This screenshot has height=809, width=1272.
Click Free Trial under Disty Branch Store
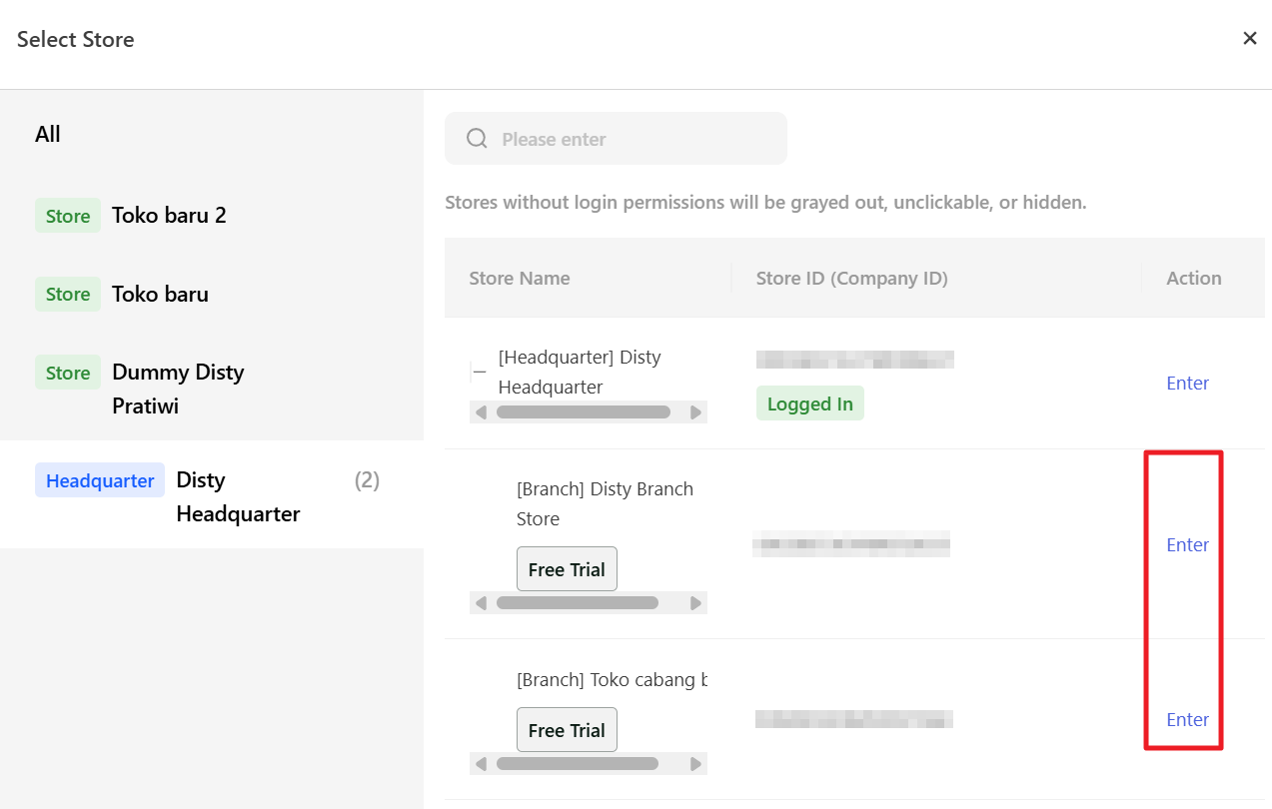[567, 569]
